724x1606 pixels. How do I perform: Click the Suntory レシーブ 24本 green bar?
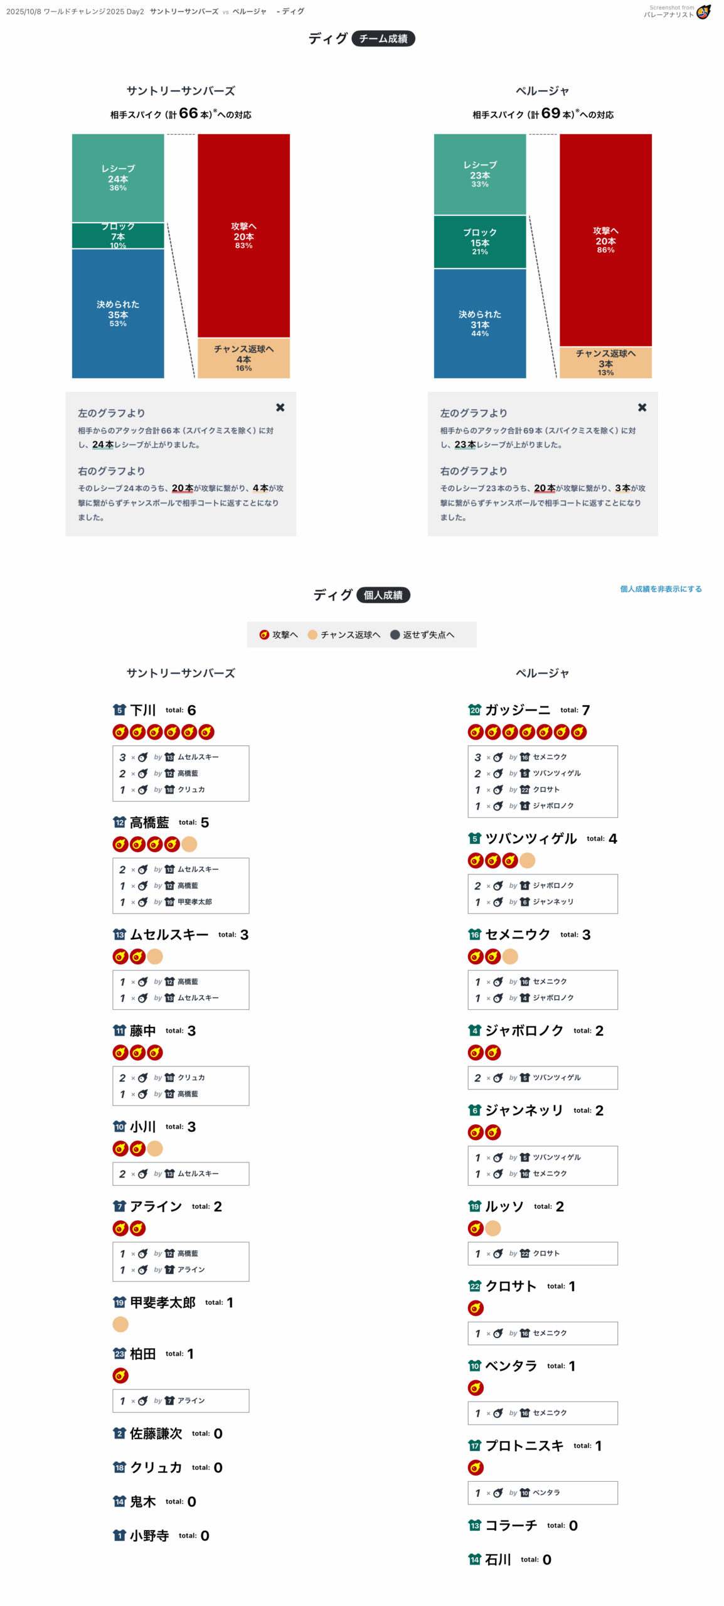(x=118, y=178)
